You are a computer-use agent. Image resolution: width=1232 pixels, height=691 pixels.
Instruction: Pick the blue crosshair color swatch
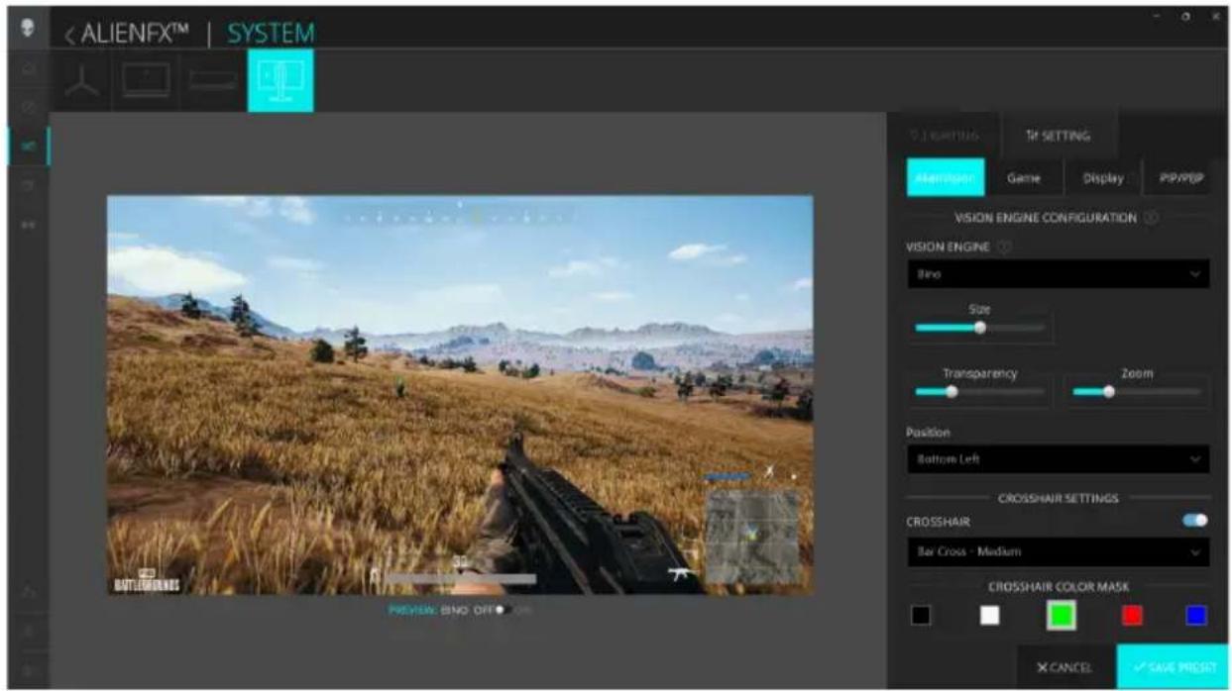1196,616
